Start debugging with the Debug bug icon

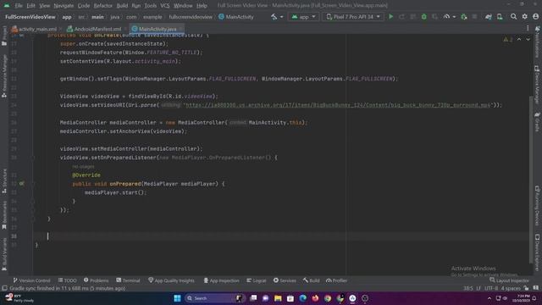pos(423,17)
